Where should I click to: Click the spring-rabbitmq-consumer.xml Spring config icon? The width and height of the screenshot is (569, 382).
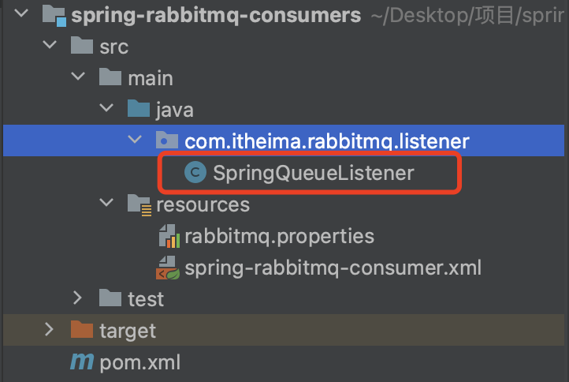(x=168, y=268)
